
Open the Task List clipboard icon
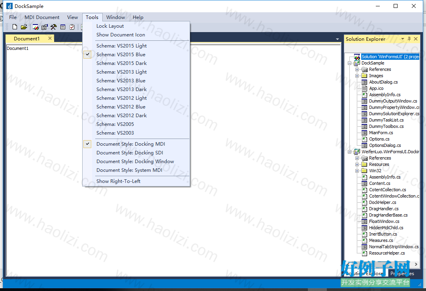click(x=72, y=27)
